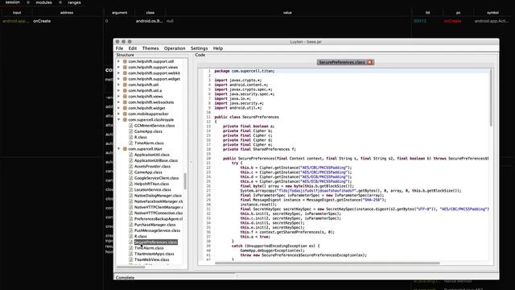Switch to the modules tab in background window
The height and width of the screenshot is (290, 515).
(x=43, y=2)
